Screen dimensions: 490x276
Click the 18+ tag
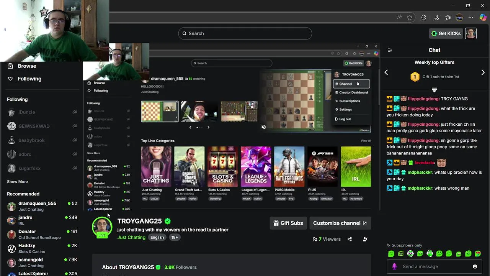pyautogui.click(x=175, y=237)
